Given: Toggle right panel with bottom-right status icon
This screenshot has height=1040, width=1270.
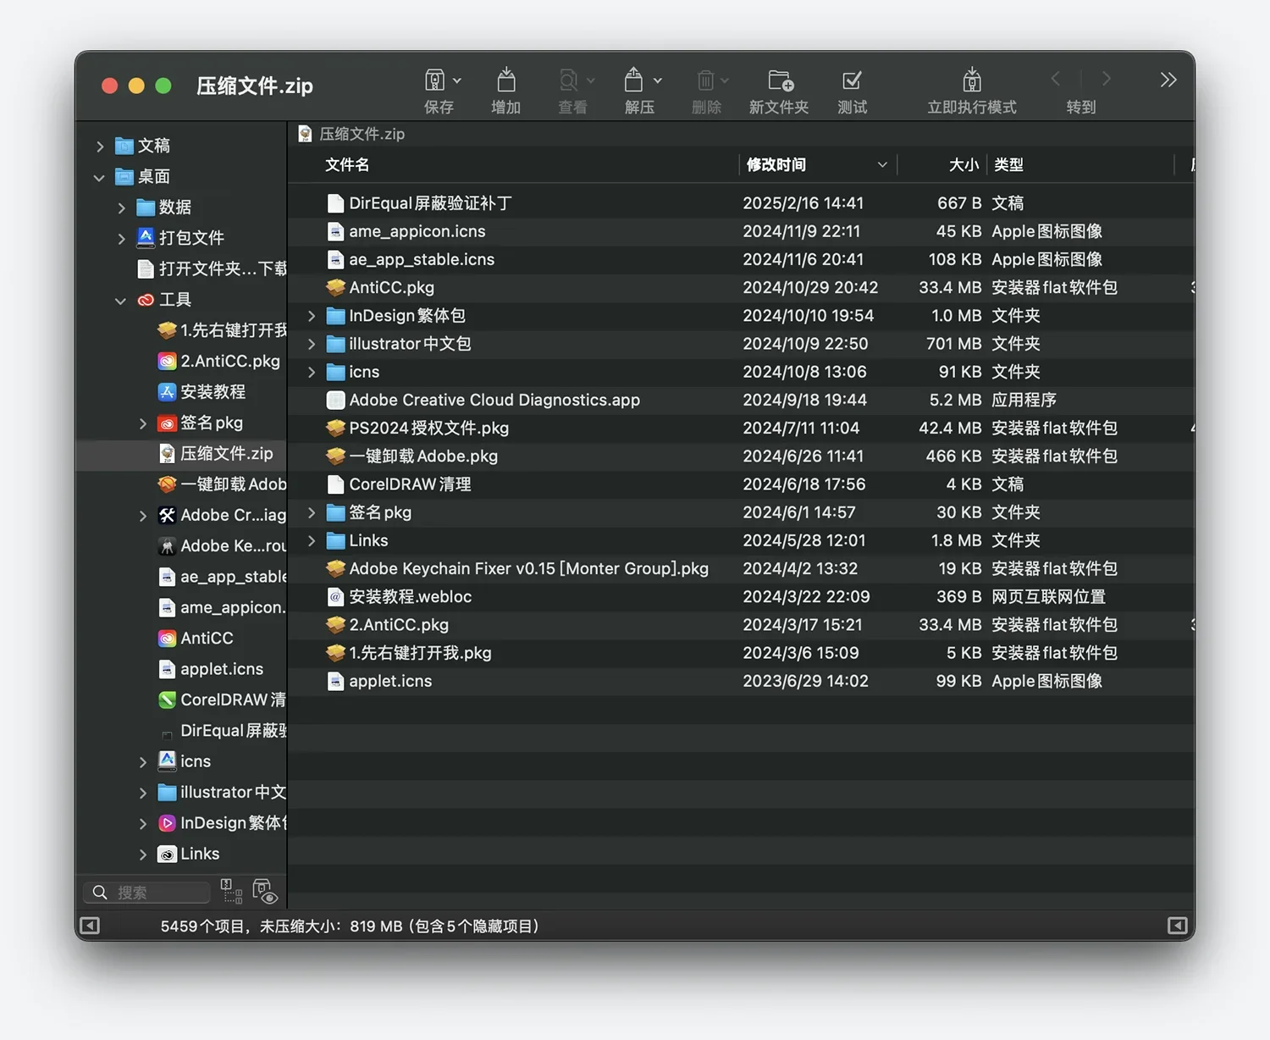Looking at the screenshot, I should [1177, 926].
